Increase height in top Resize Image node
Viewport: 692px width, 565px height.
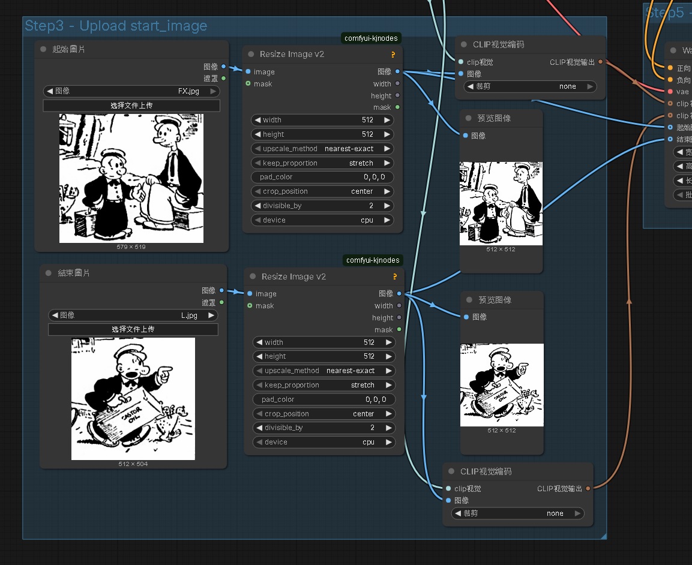click(x=387, y=134)
